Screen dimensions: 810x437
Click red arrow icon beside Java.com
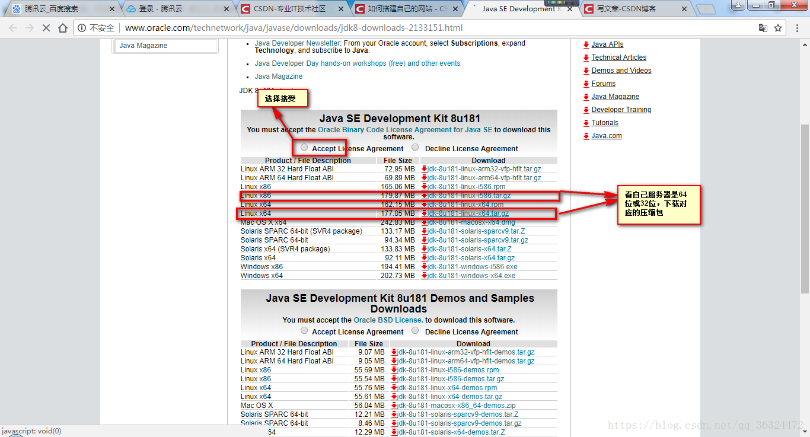[x=586, y=136]
